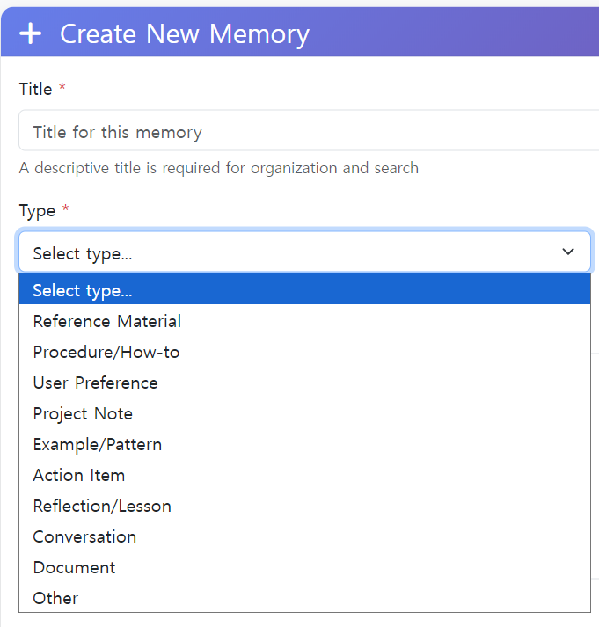
Task: Click the descriptive title helper text
Action: point(219,167)
